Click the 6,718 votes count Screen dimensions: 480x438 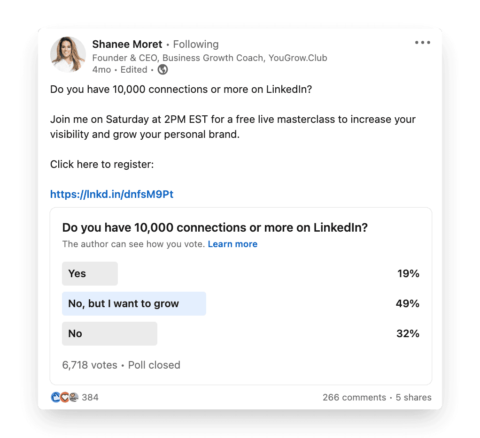click(90, 365)
